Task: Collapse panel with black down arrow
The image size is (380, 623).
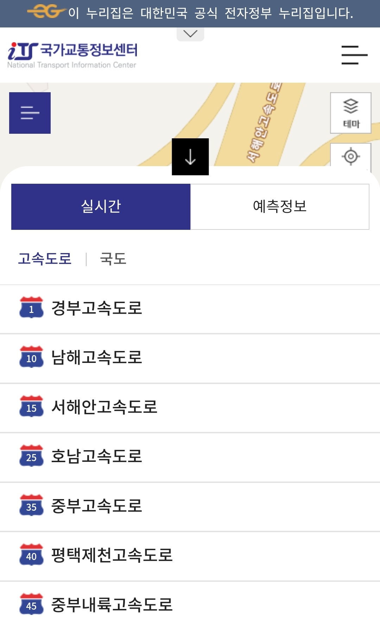Action: 190,157
